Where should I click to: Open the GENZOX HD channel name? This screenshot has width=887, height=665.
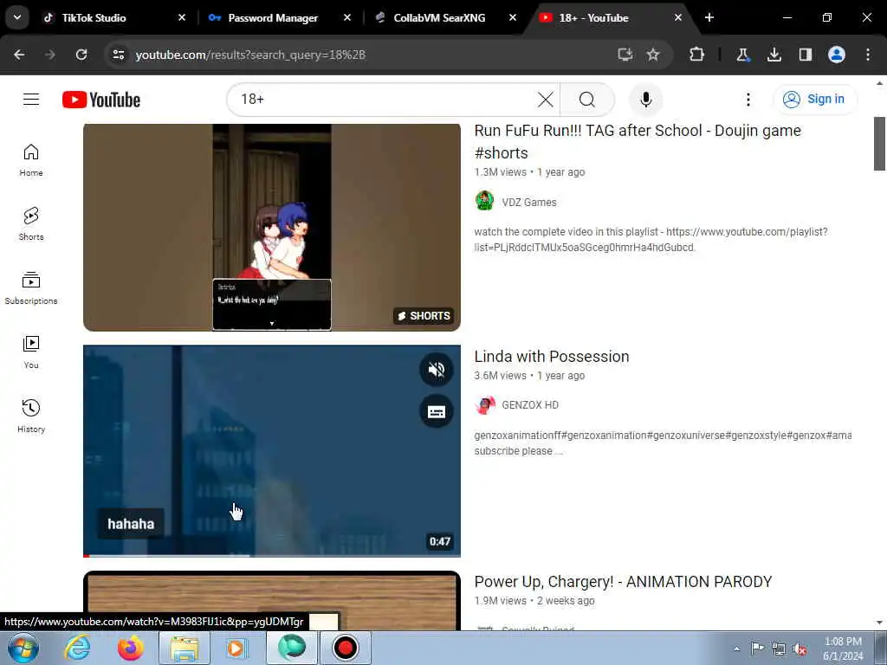(530, 405)
